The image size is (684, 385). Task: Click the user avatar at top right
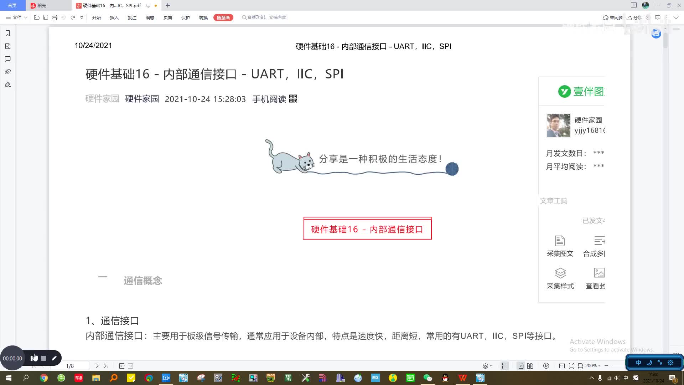[646, 5]
